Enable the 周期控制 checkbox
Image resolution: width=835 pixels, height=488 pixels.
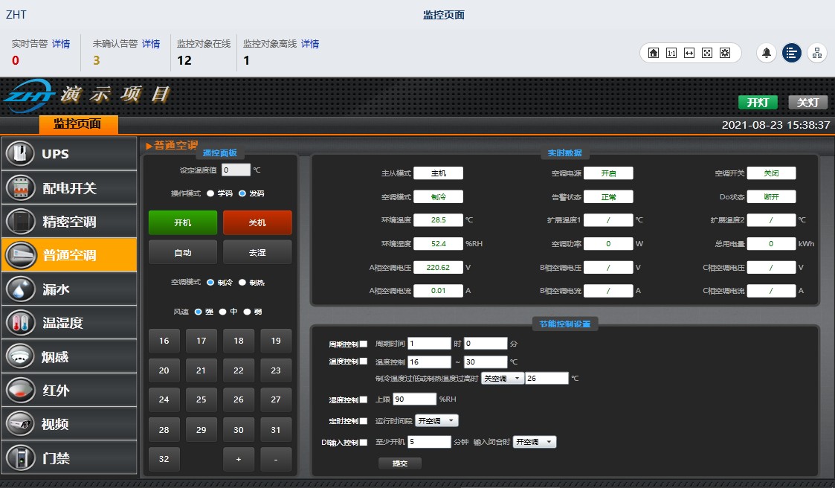tap(364, 344)
